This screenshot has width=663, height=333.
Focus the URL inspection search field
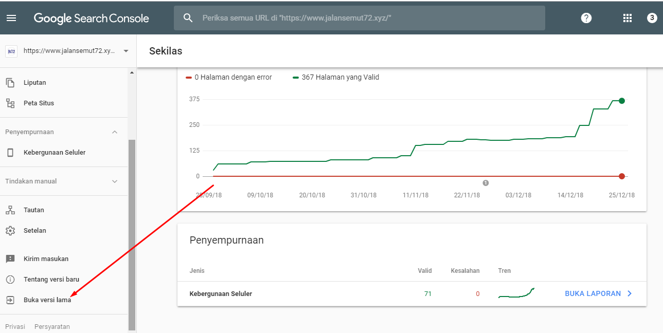point(359,18)
